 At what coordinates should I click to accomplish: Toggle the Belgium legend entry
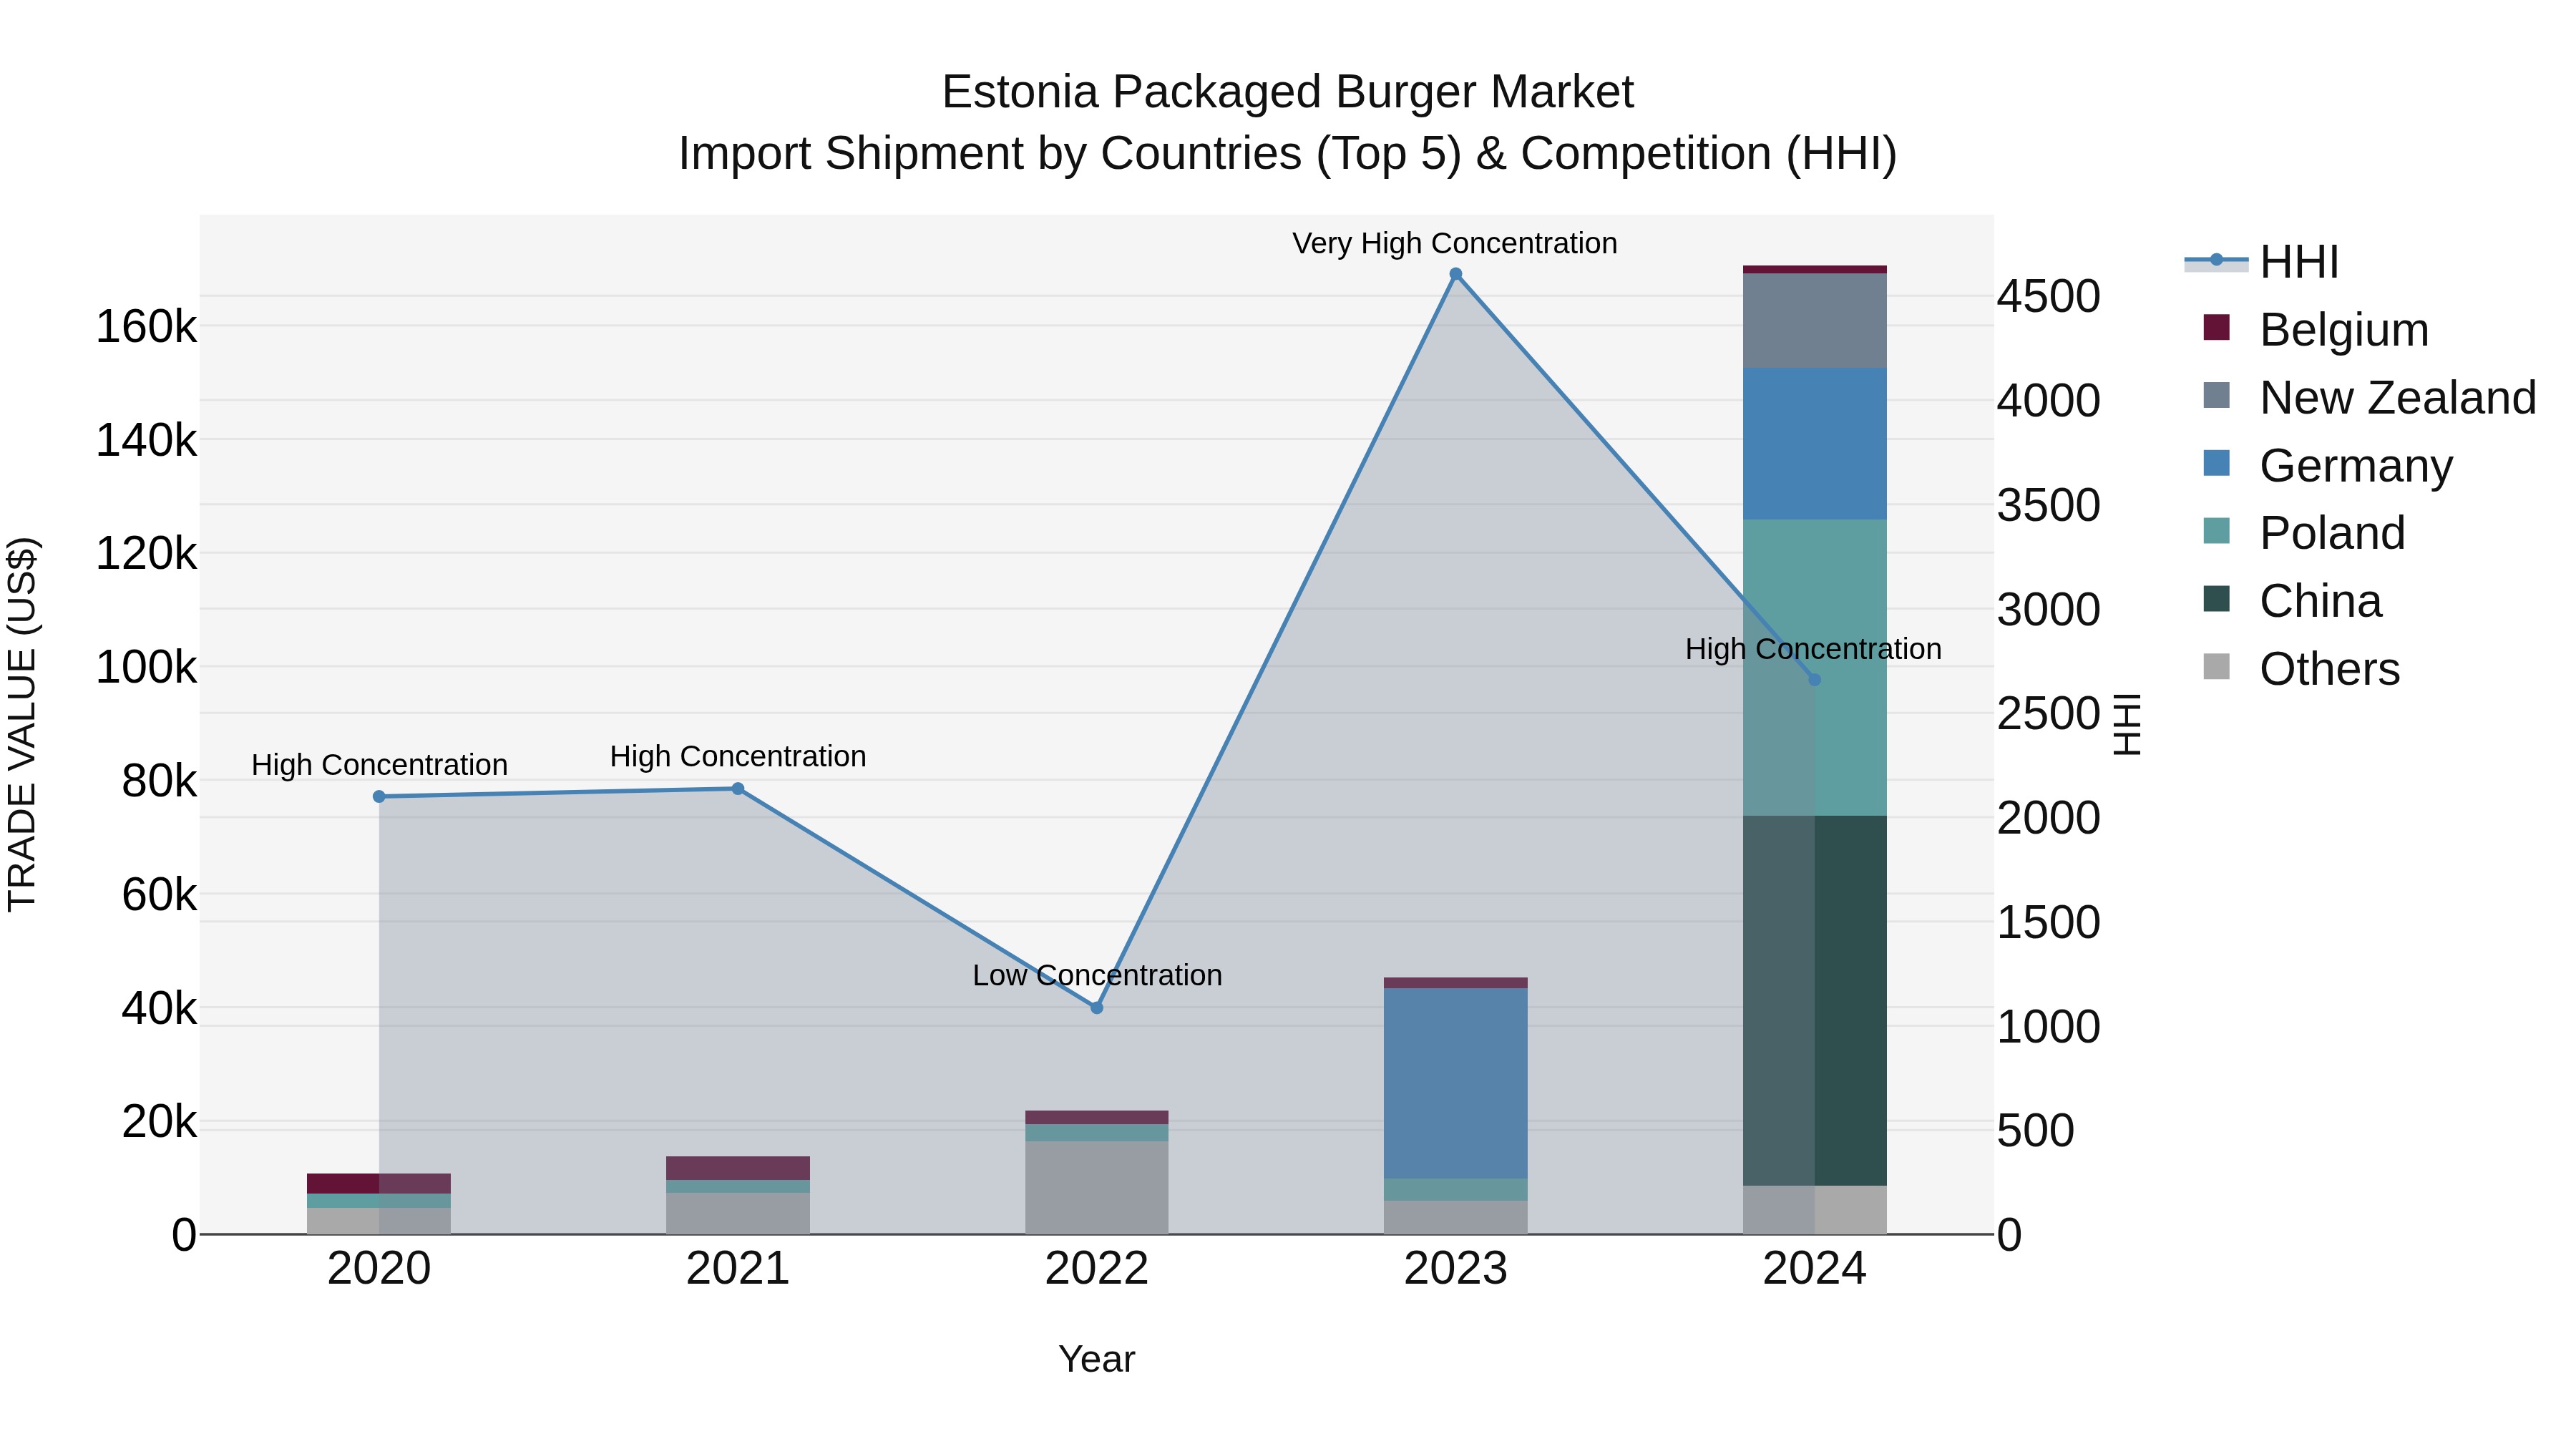(x=2315, y=329)
